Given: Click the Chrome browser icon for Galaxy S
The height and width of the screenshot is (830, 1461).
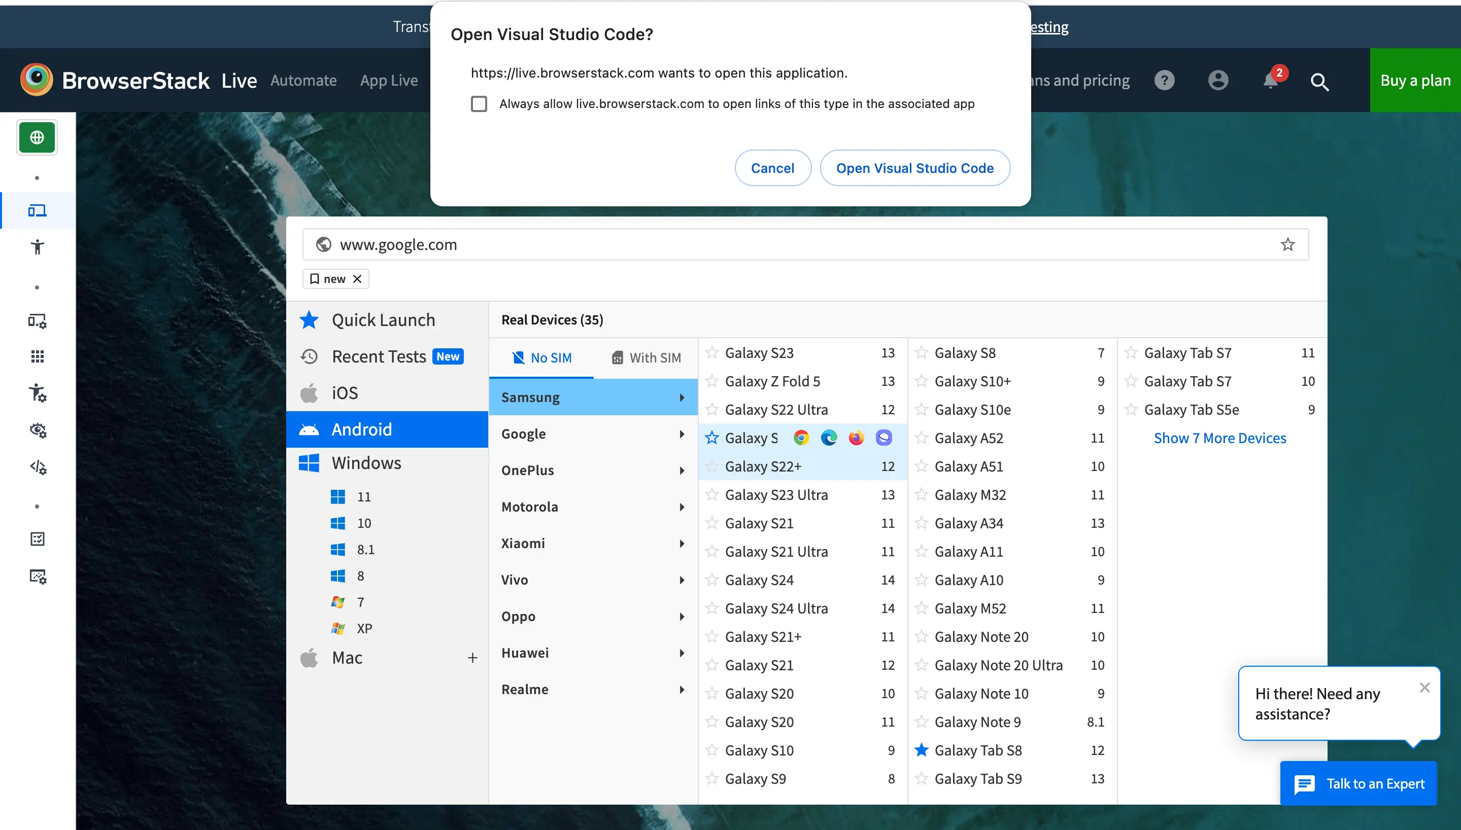Looking at the screenshot, I should 801,438.
